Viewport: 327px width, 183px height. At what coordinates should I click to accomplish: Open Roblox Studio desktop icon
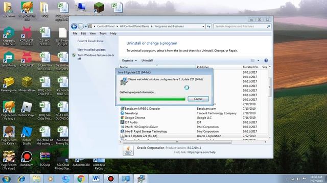(27, 135)
